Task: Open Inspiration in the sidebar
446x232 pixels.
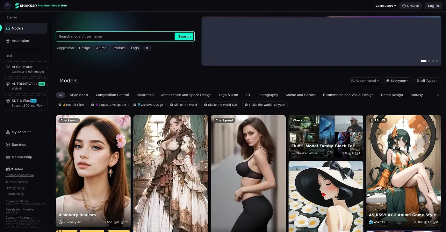Action: [x=25, y=41]
